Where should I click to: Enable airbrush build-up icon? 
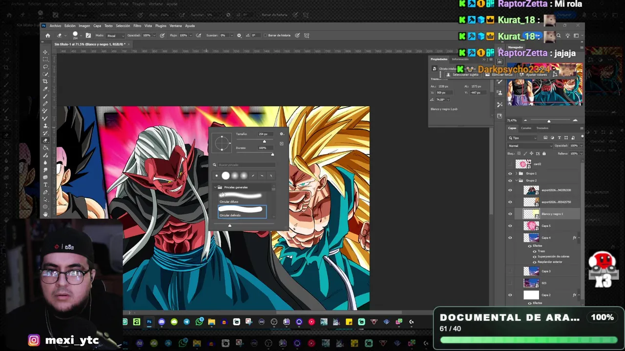(198, 36)
